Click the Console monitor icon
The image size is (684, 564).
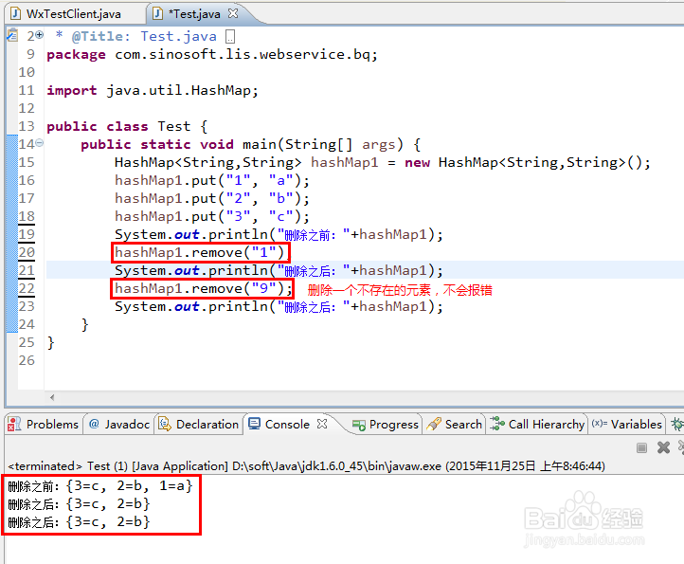click(254, 424)
